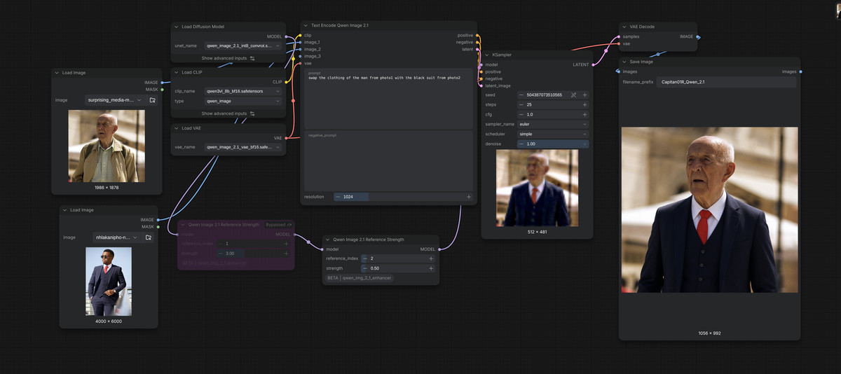Open the clip_name dropdown
841x374 pixels.
(x=242, y=91)
